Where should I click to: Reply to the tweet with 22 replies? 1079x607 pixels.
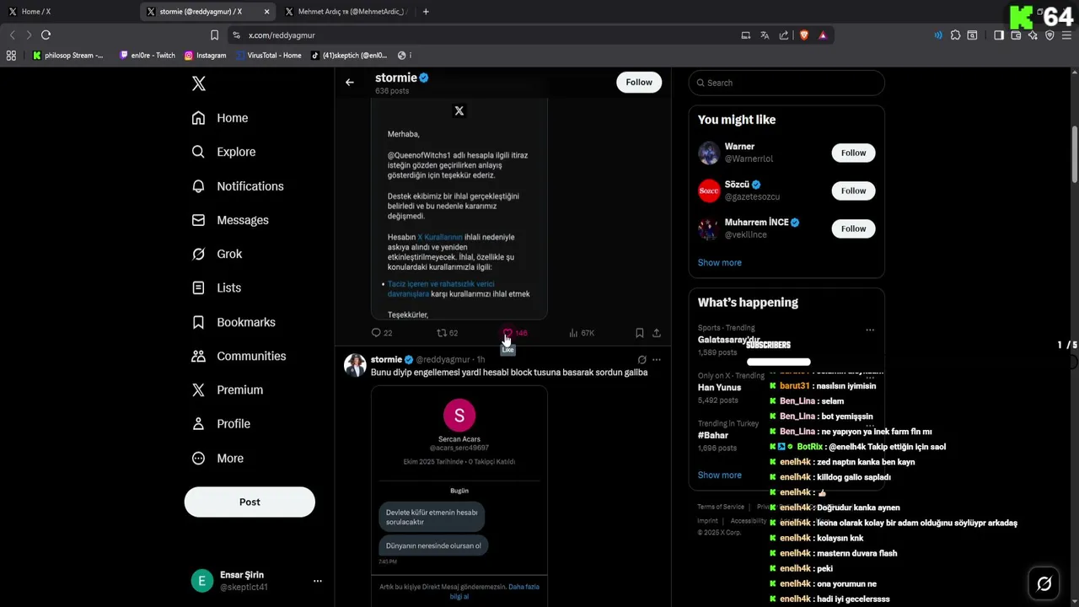pos(382,333)
